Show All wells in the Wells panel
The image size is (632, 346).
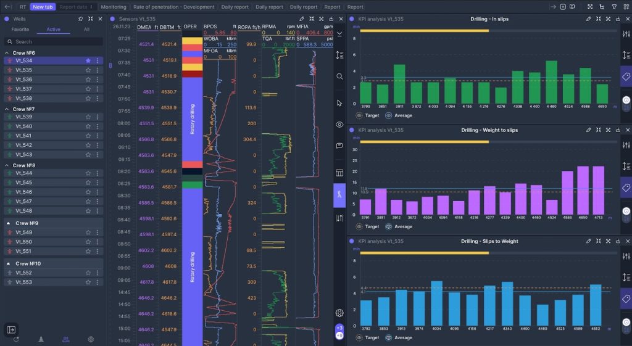point(86,30)
